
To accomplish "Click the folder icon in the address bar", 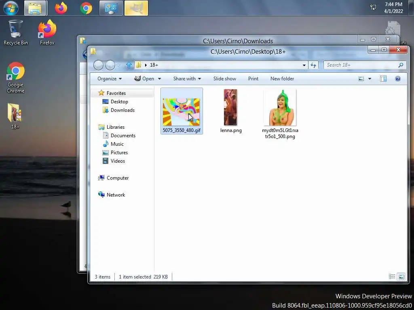I will coord(139,65).
